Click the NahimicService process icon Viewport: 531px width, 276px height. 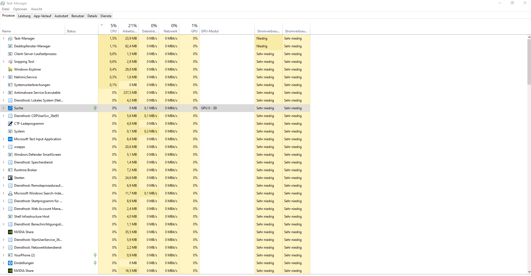point(10,77)
